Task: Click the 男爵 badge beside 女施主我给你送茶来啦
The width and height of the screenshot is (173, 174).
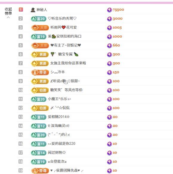Action: pyautogui.click(x=40, y=63)
